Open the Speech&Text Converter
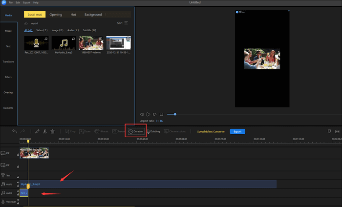Viewport: 342px width, 207px height. [x=211, y=131]
